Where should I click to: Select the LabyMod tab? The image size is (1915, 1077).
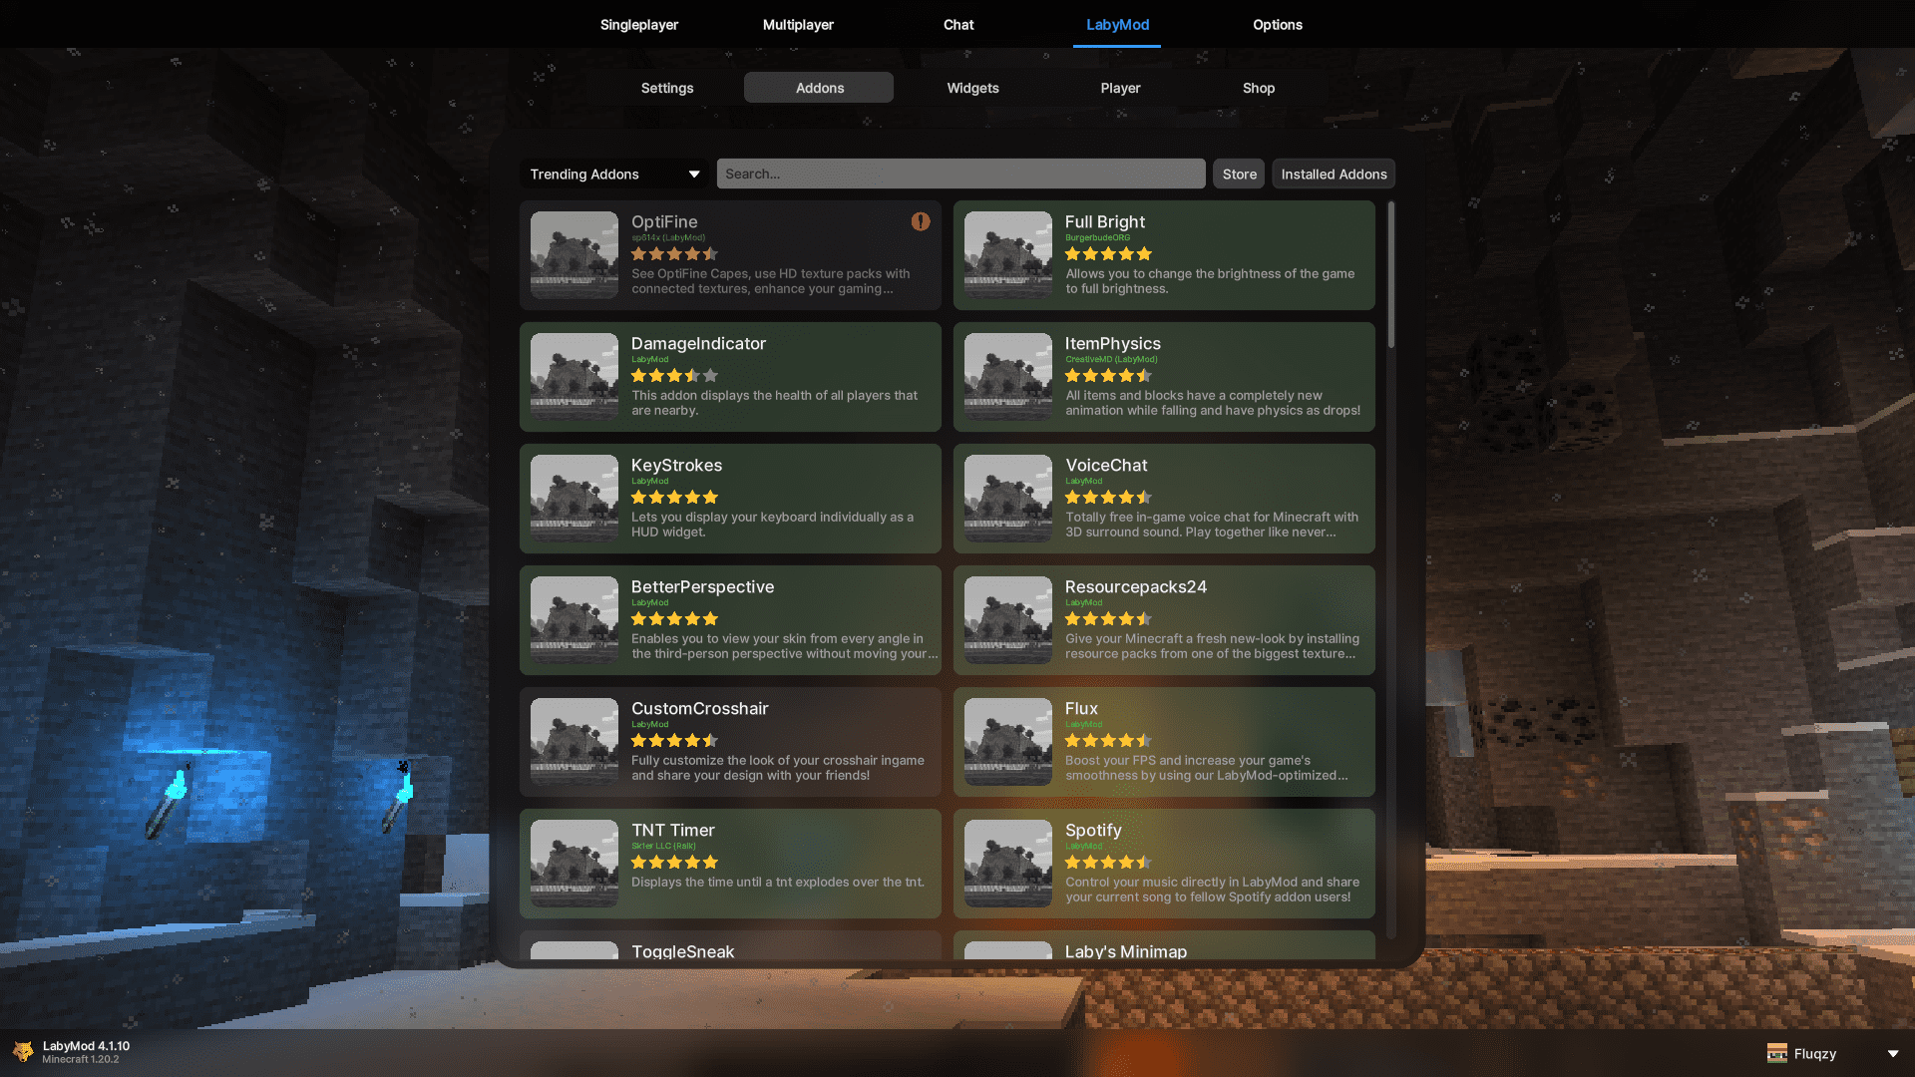point(1117,24)
